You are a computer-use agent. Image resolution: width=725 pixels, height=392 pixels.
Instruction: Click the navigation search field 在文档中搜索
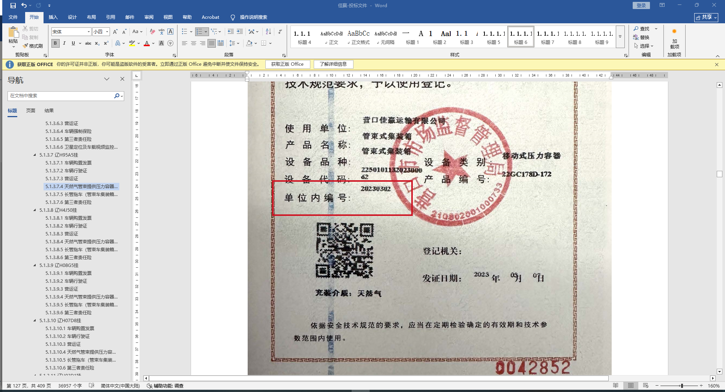[61, 96]
